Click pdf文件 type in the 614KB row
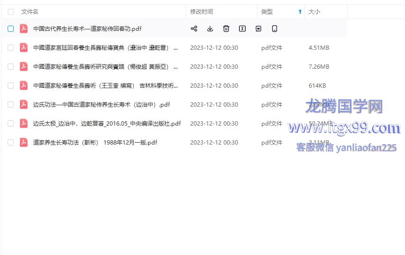This screenshot has width=405, height=255. click(x=272, y=86)
